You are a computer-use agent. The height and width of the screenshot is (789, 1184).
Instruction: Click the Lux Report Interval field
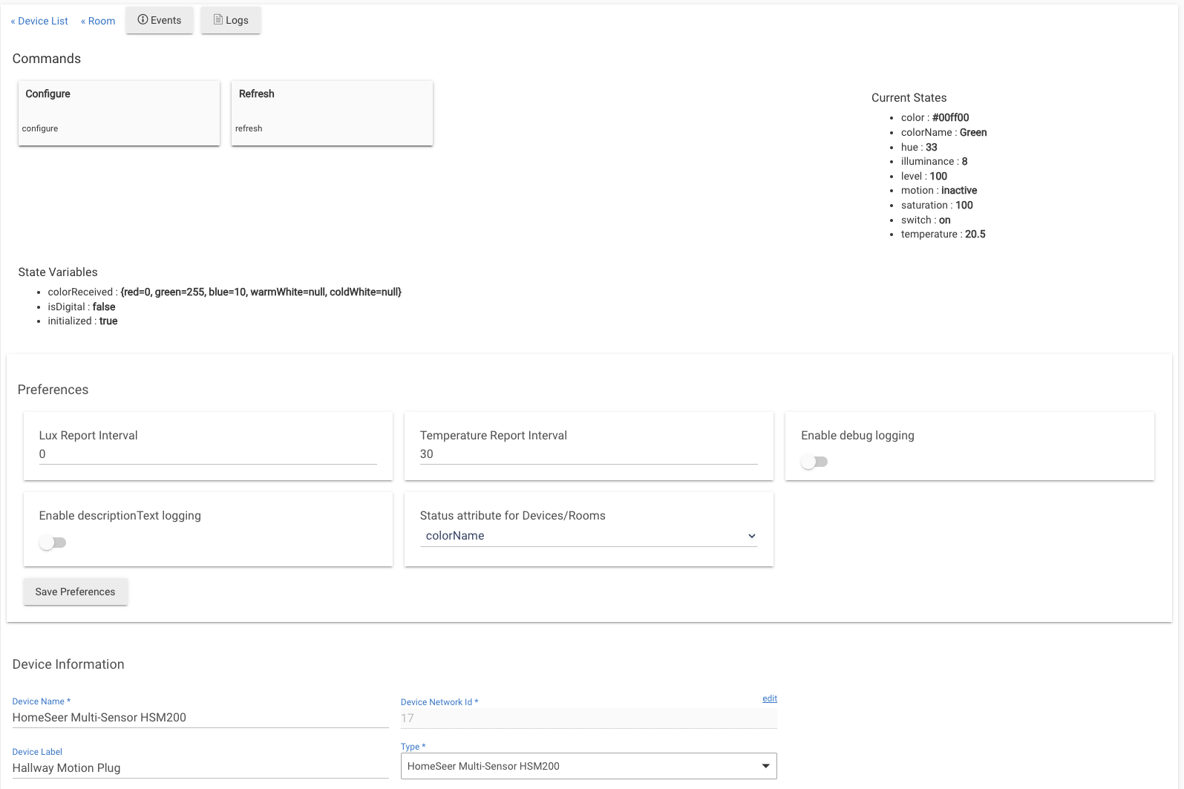208,454
